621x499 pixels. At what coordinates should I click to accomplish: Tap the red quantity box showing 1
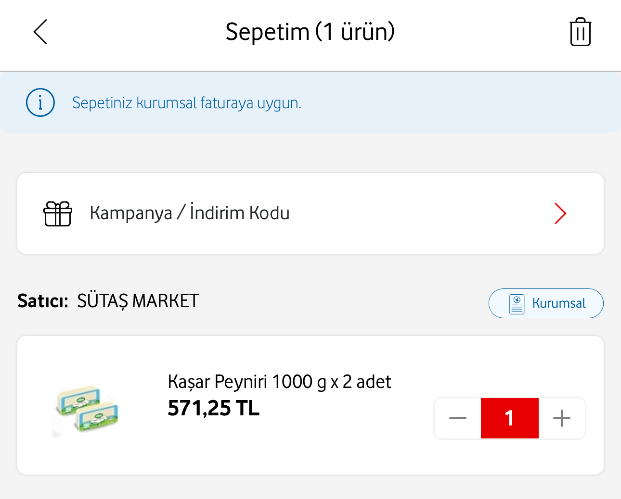(x=510, y=418)
